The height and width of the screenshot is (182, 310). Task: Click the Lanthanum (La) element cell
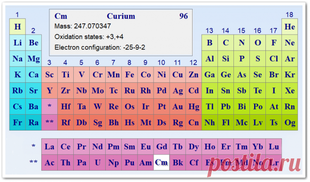[49, 146]
